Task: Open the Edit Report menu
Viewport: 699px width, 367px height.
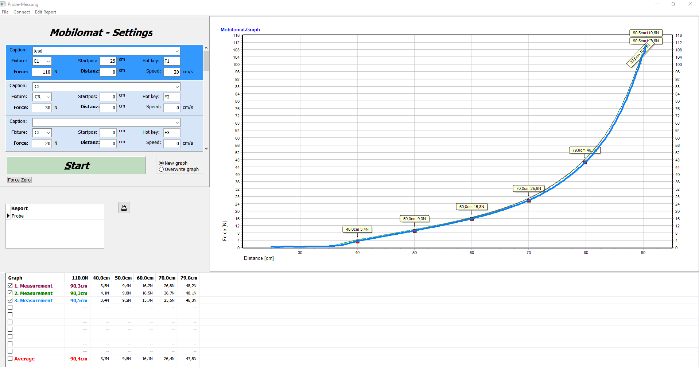Action: [x=46, y=12]
